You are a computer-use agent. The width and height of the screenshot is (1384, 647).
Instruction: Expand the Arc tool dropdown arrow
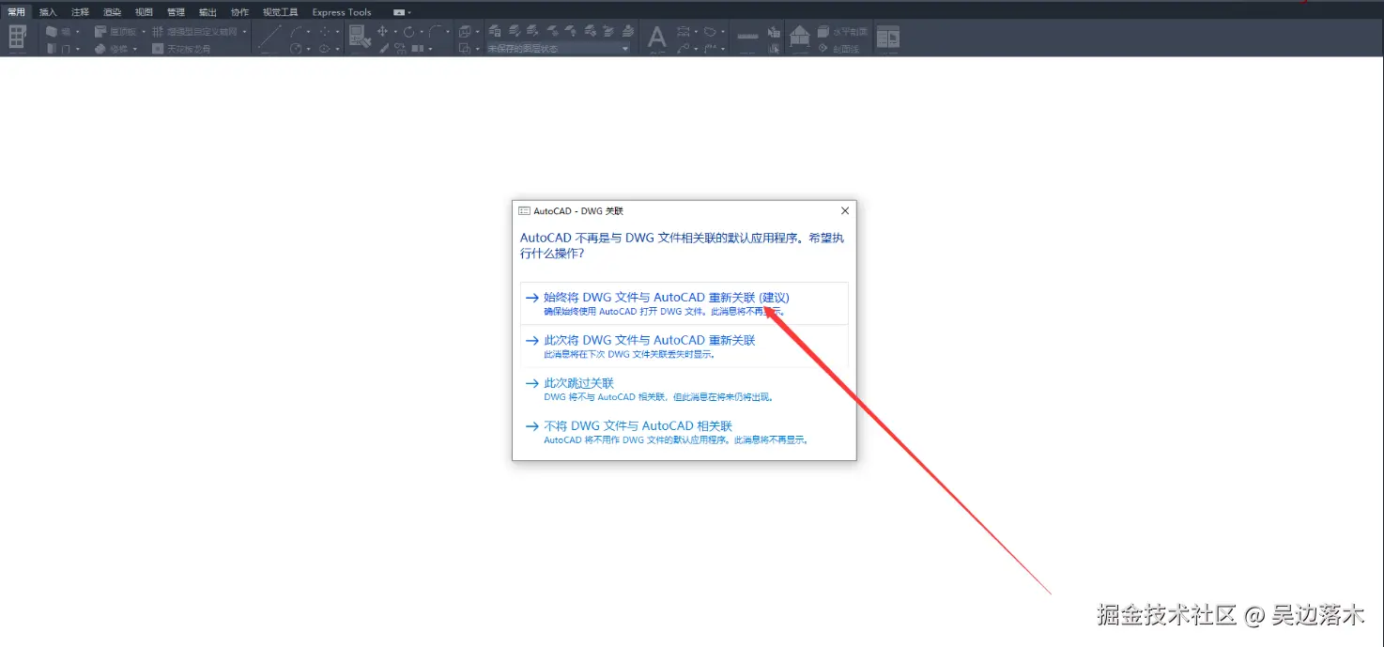[308, 31]
